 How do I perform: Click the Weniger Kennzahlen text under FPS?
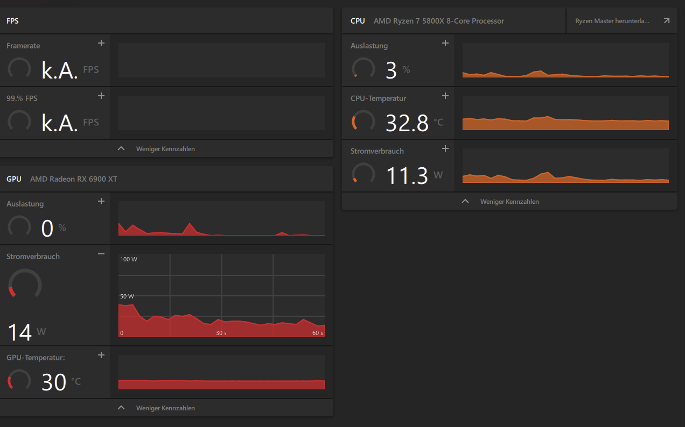click(x=165, y=149)
